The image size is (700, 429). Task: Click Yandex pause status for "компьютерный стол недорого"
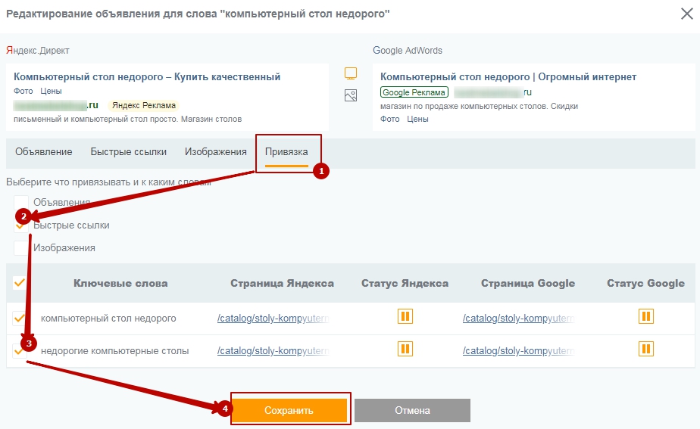[x=405, y=316]
